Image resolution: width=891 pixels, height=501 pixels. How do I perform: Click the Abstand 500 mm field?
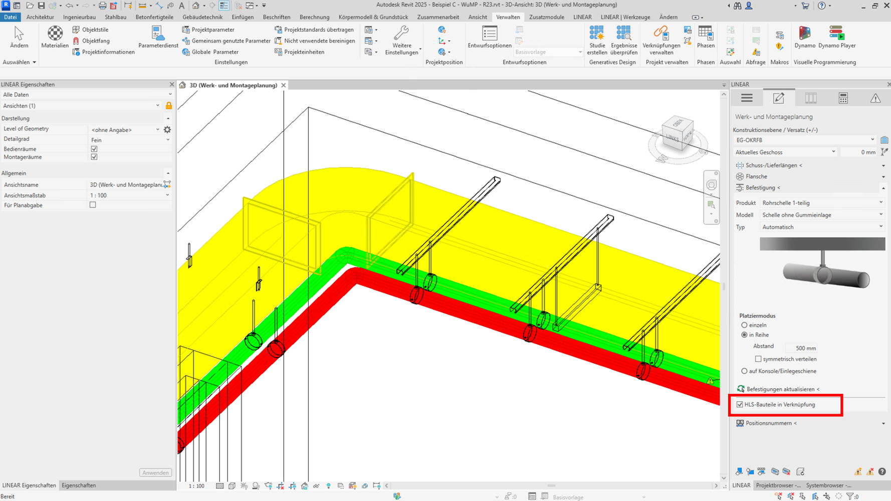coord(801,348)
